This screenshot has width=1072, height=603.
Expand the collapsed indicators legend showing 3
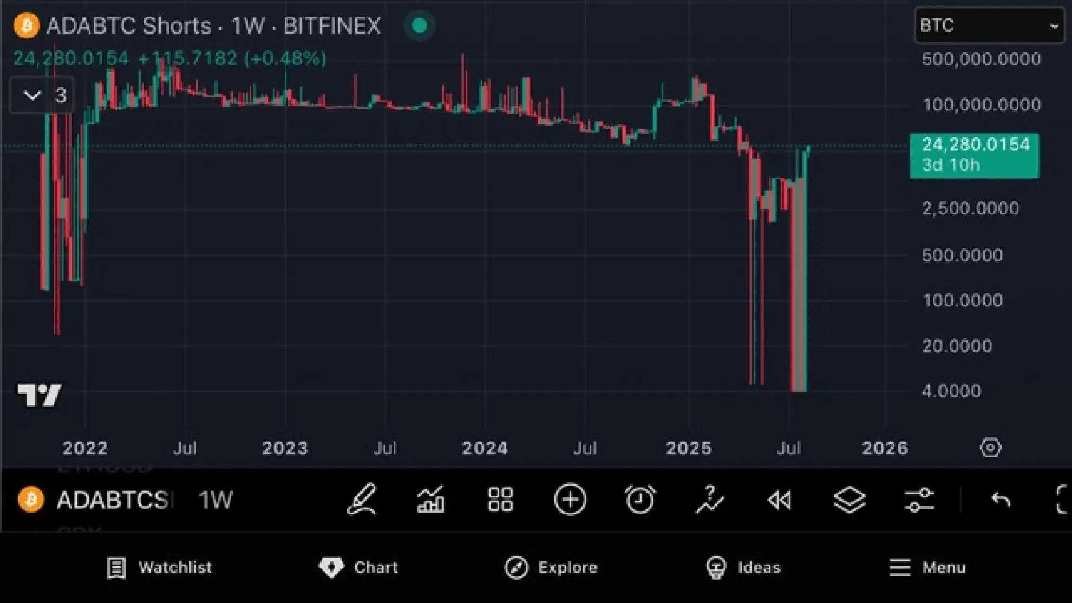(42, 95)
